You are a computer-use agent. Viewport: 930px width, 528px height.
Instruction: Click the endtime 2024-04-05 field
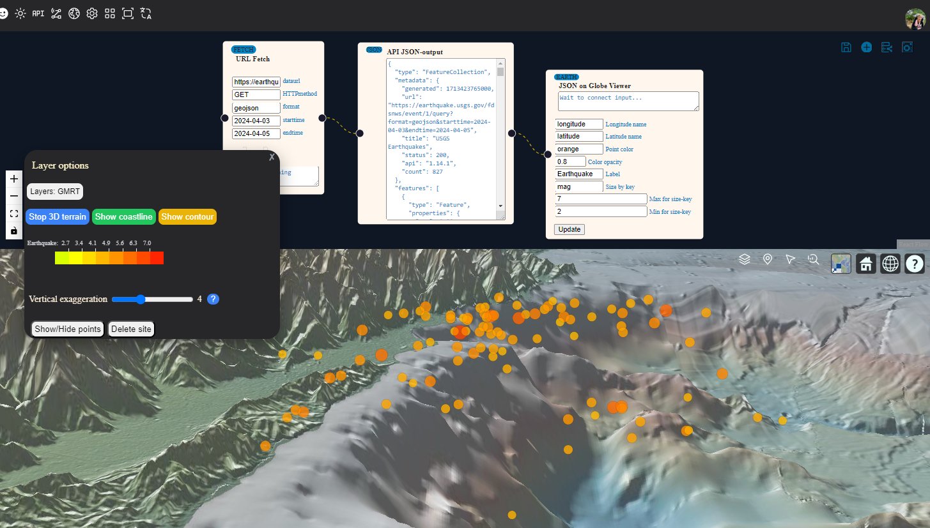[256, 133]
